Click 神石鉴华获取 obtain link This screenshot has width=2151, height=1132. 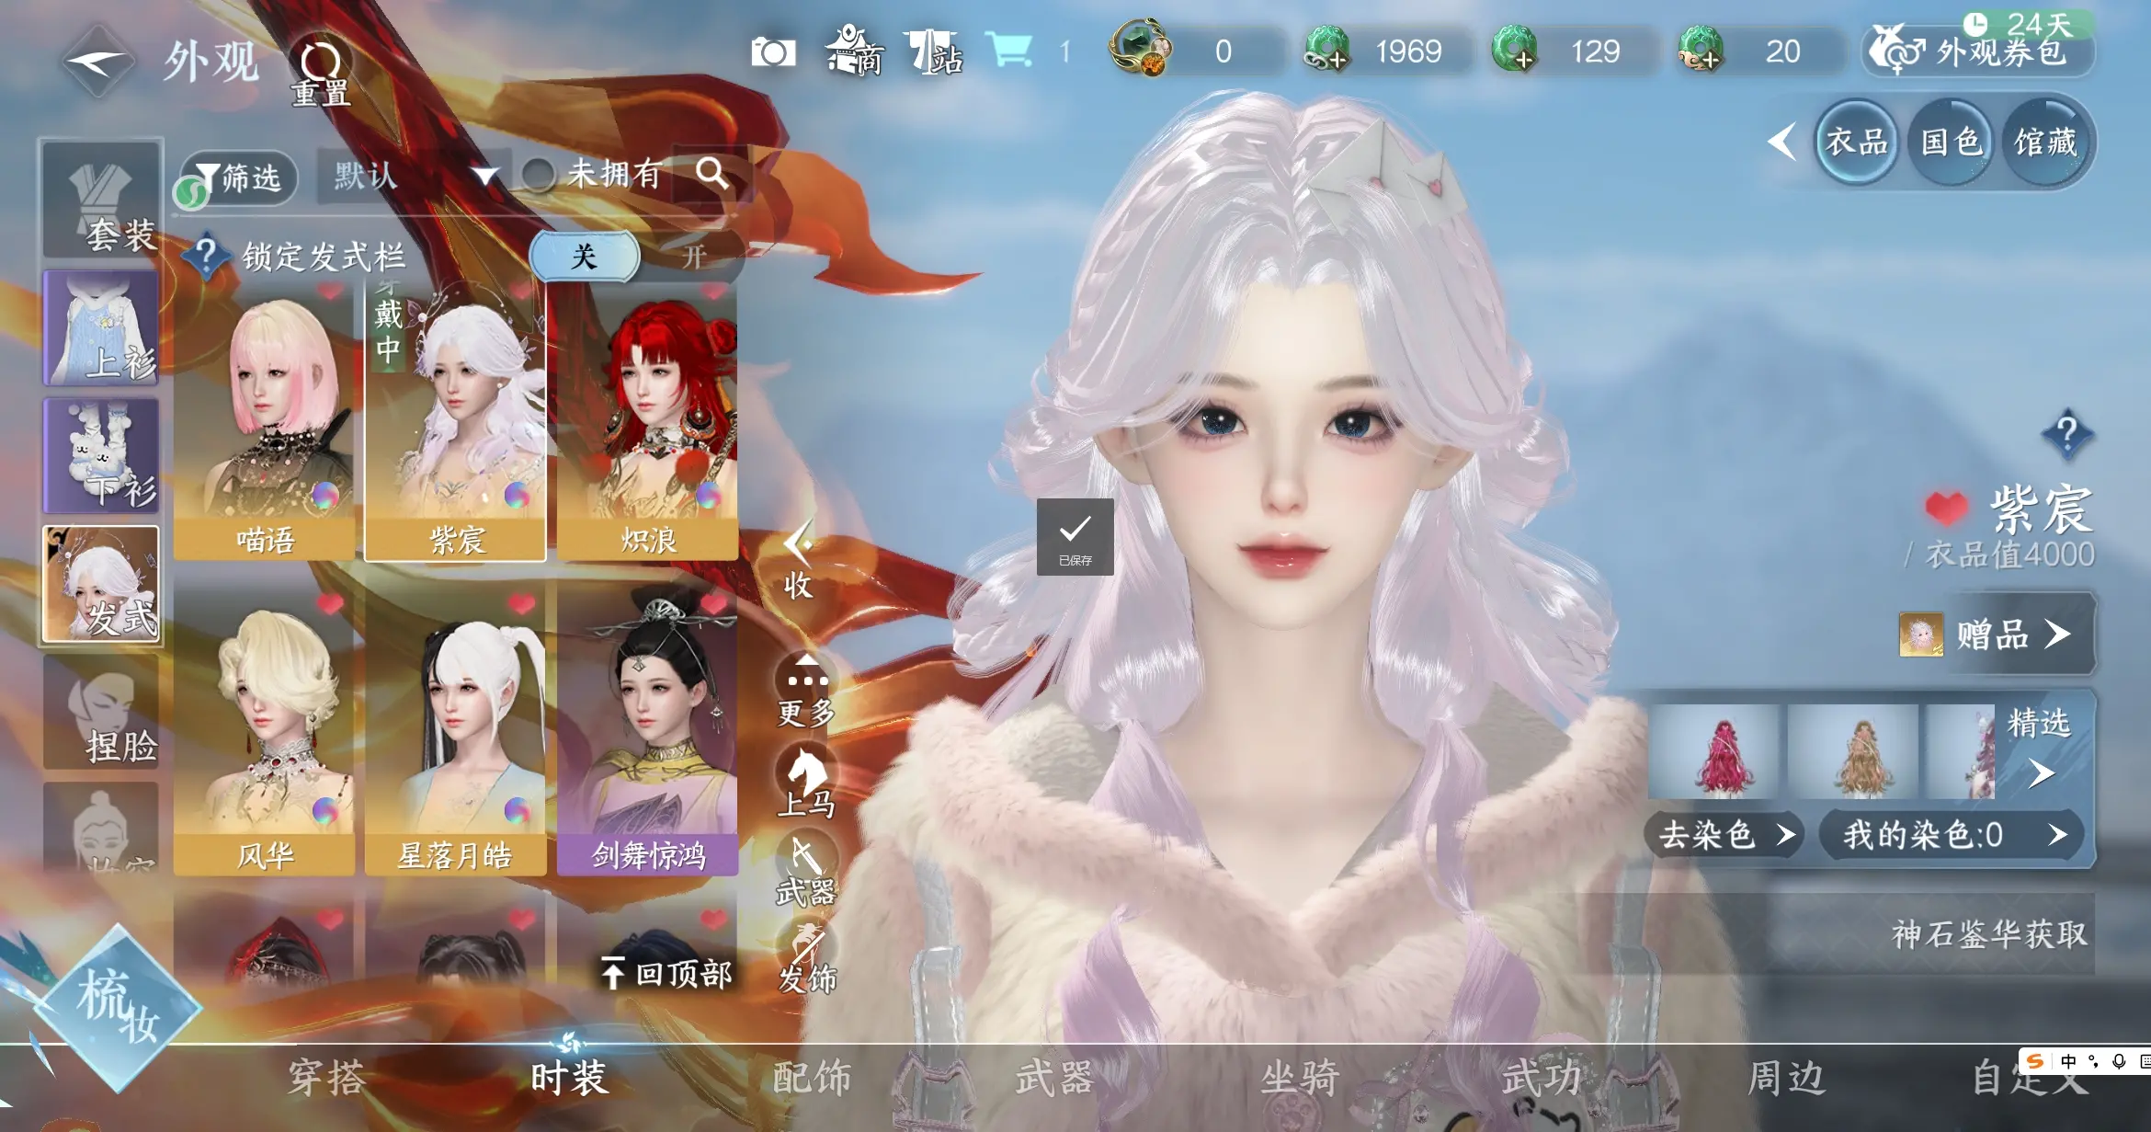[x=1989, y=934]
